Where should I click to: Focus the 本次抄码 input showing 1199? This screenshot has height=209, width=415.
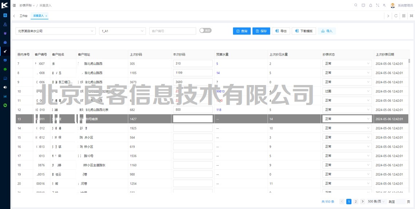coord(193,73)
